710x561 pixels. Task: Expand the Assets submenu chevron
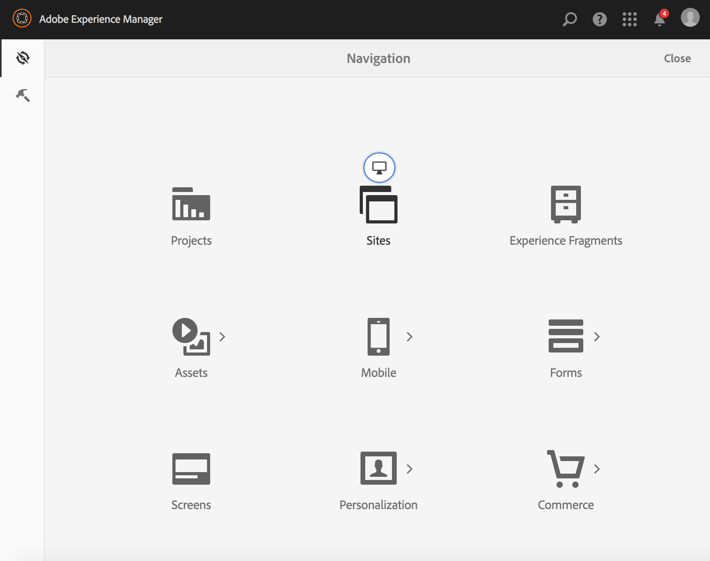222,337
